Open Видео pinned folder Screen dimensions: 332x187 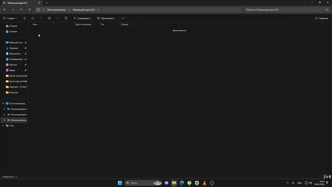click(x=10, y=70)
